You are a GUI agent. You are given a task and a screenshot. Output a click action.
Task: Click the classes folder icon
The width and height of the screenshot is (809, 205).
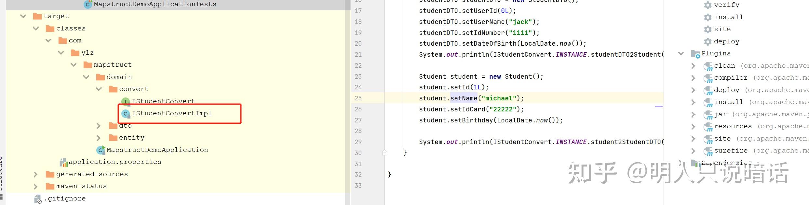[50, 28]
